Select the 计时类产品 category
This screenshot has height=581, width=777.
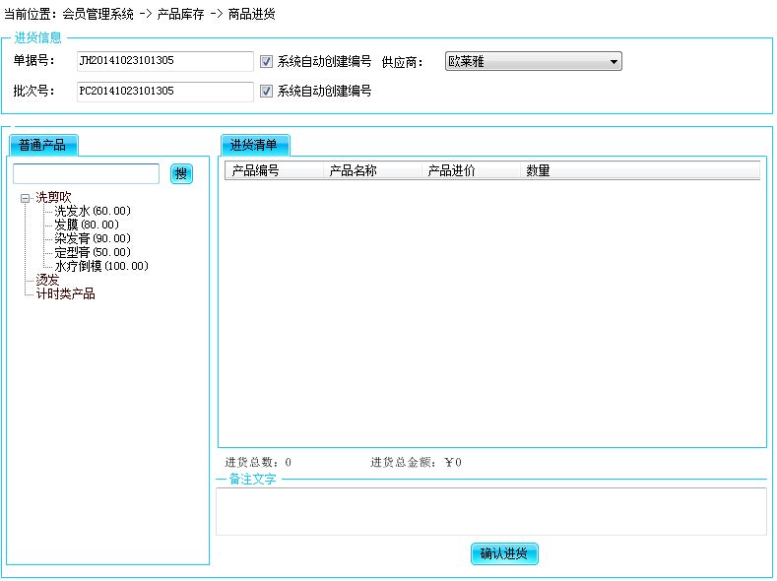pos(65,294)
